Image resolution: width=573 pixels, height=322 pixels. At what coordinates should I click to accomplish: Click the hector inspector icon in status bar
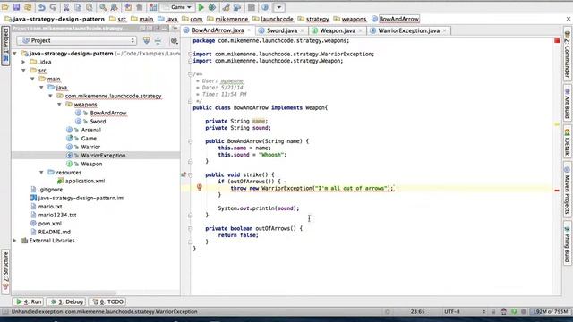pos(503,311)
